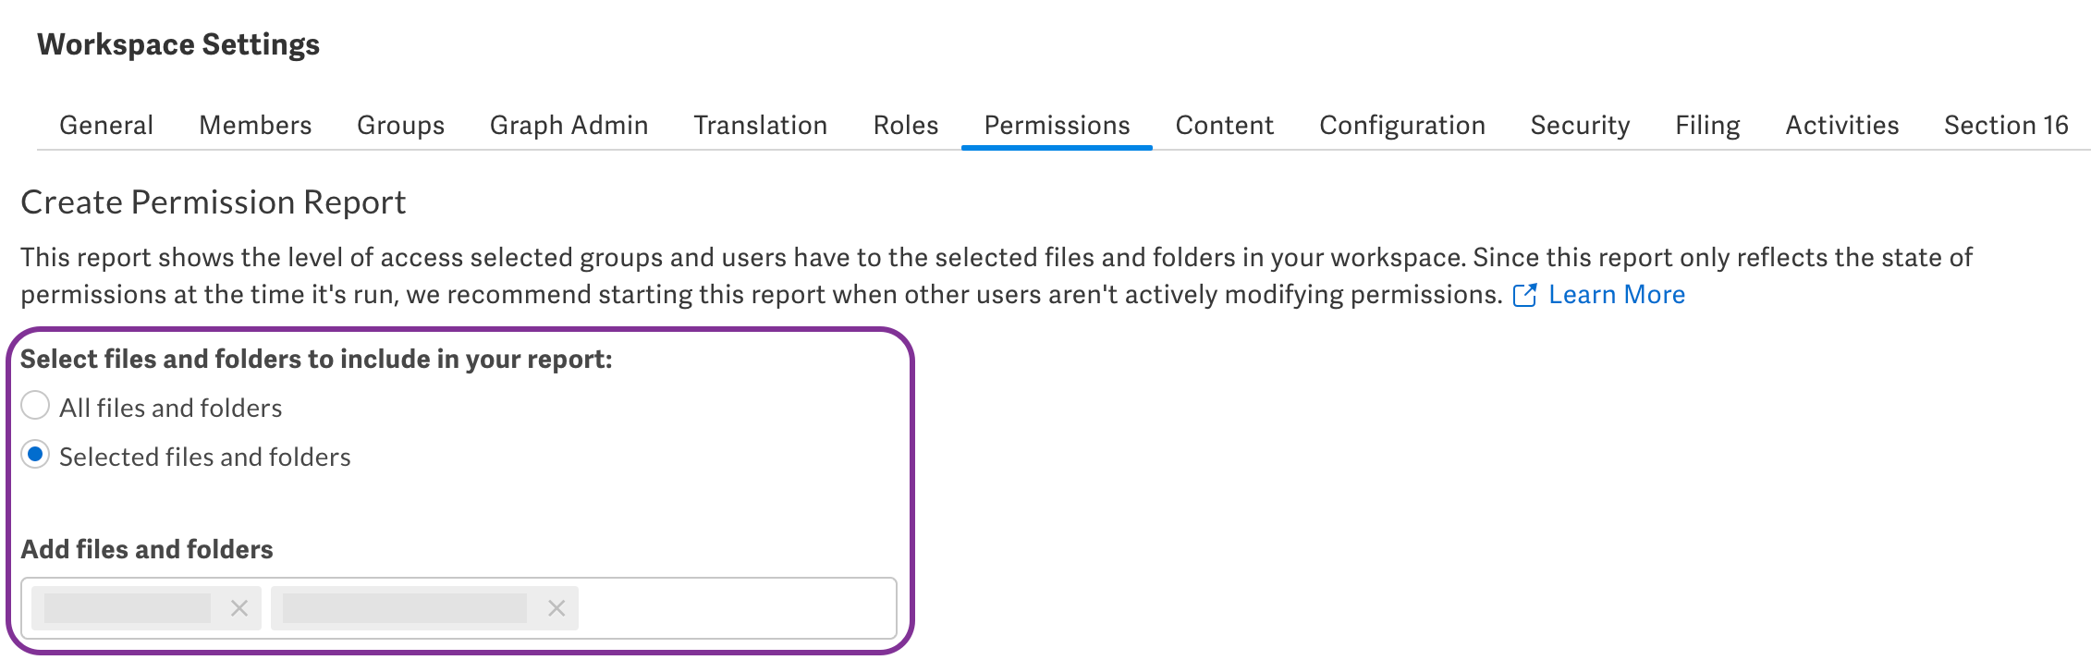Remove the first file chip with X
Image resolution: width=2091 pixels, height=660 pixels.
[239, 608]
